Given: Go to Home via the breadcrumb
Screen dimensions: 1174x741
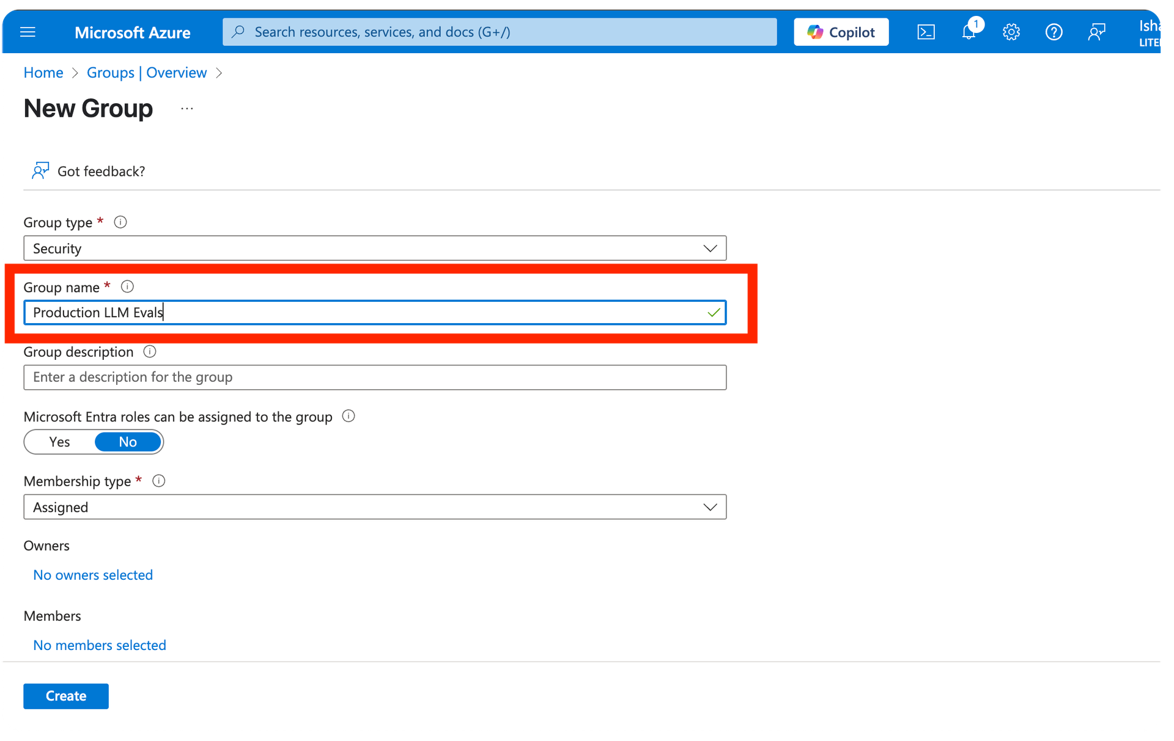Looking at the screenshot, I should pos(43,72).
